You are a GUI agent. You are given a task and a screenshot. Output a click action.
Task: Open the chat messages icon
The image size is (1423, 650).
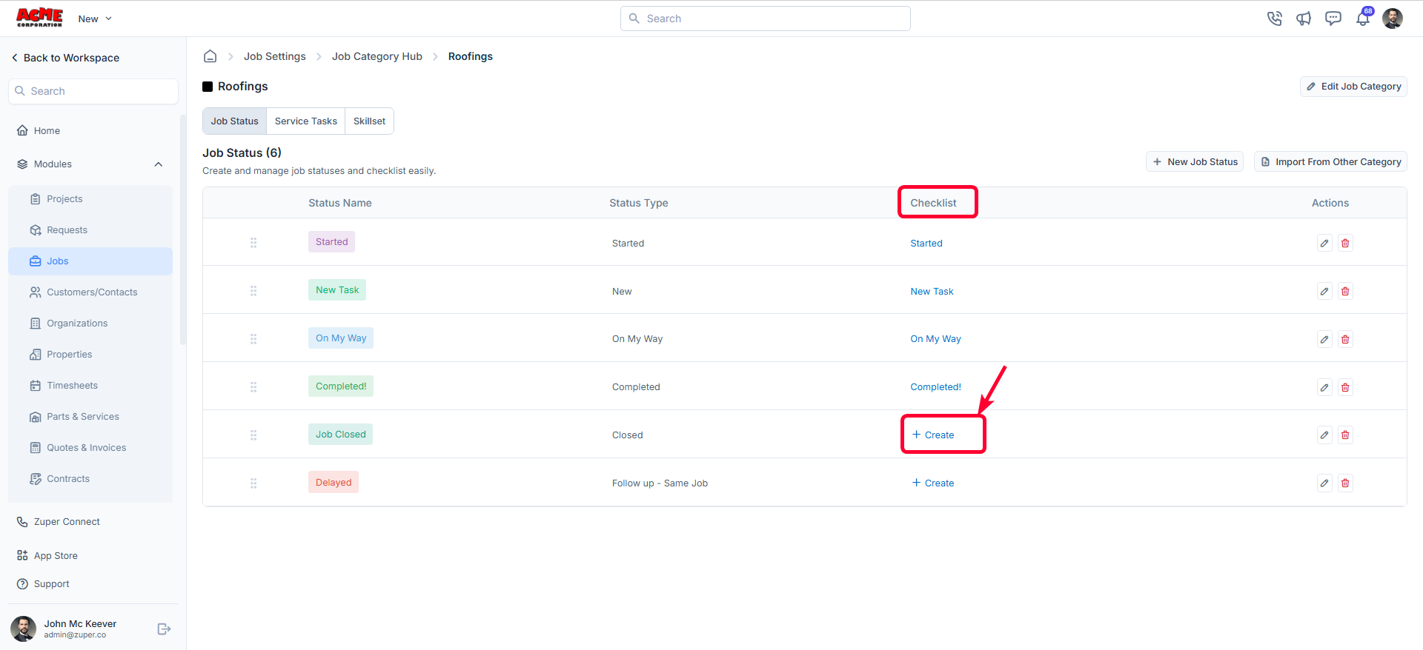pyautogui.click(x=1333, y=19)
